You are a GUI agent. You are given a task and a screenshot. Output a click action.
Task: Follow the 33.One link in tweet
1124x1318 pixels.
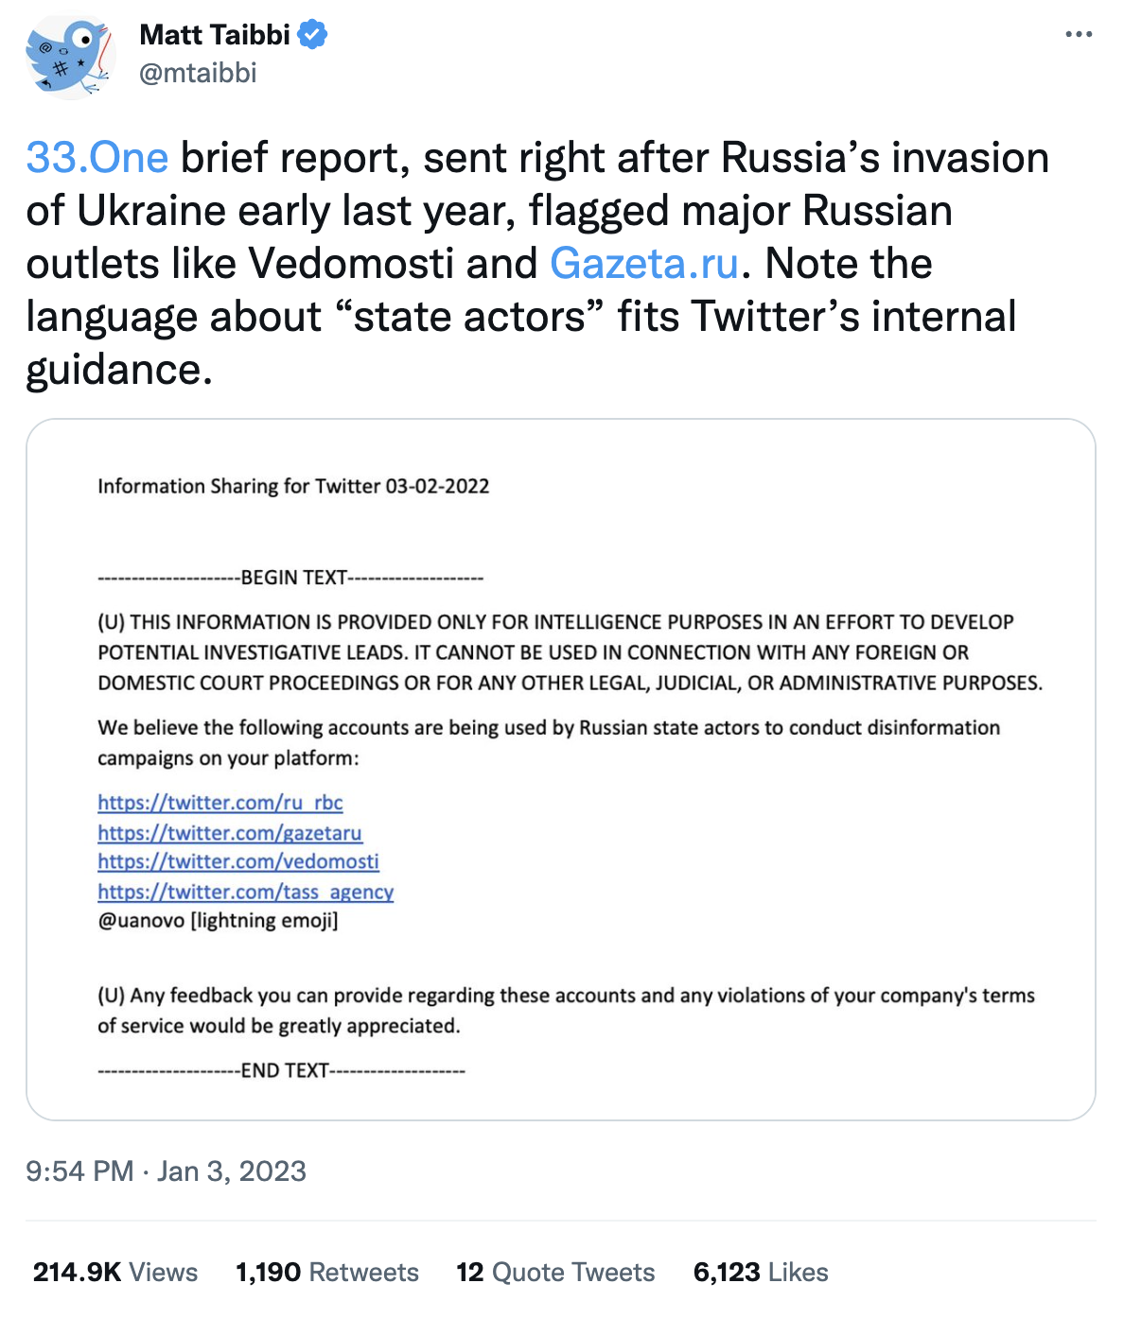pyautogui.click(x=97, y=158)
